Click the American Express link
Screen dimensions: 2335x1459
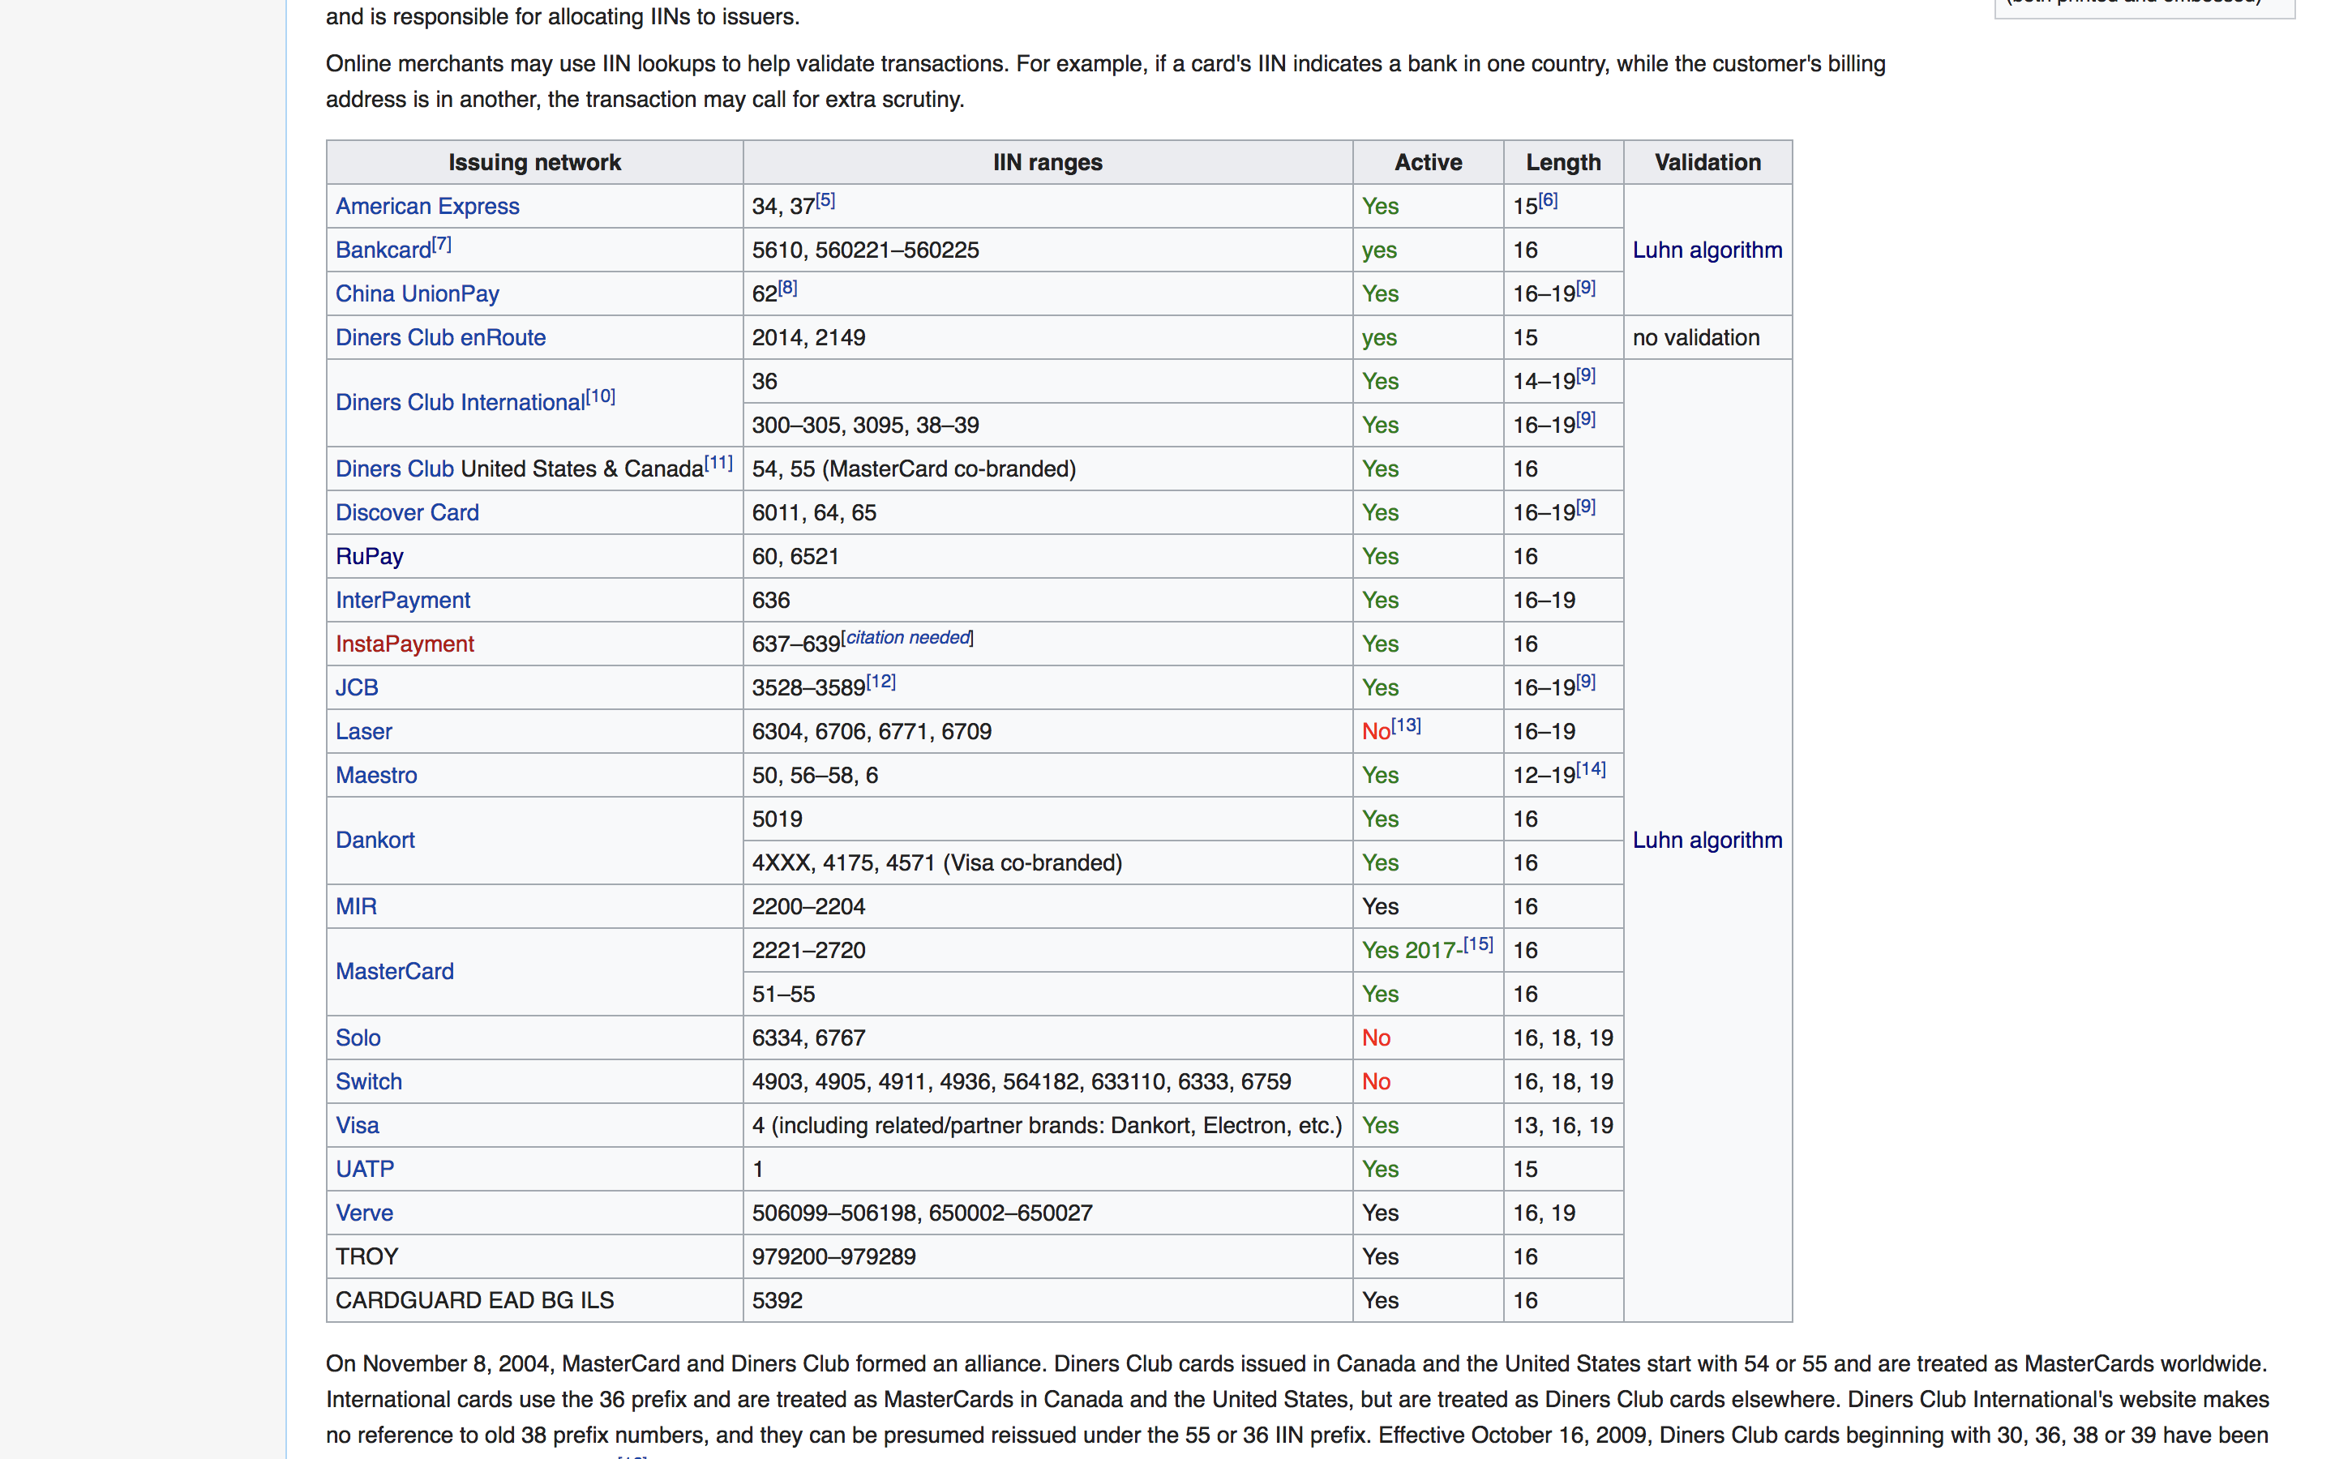pyautogui.click(x=426, y=207)
